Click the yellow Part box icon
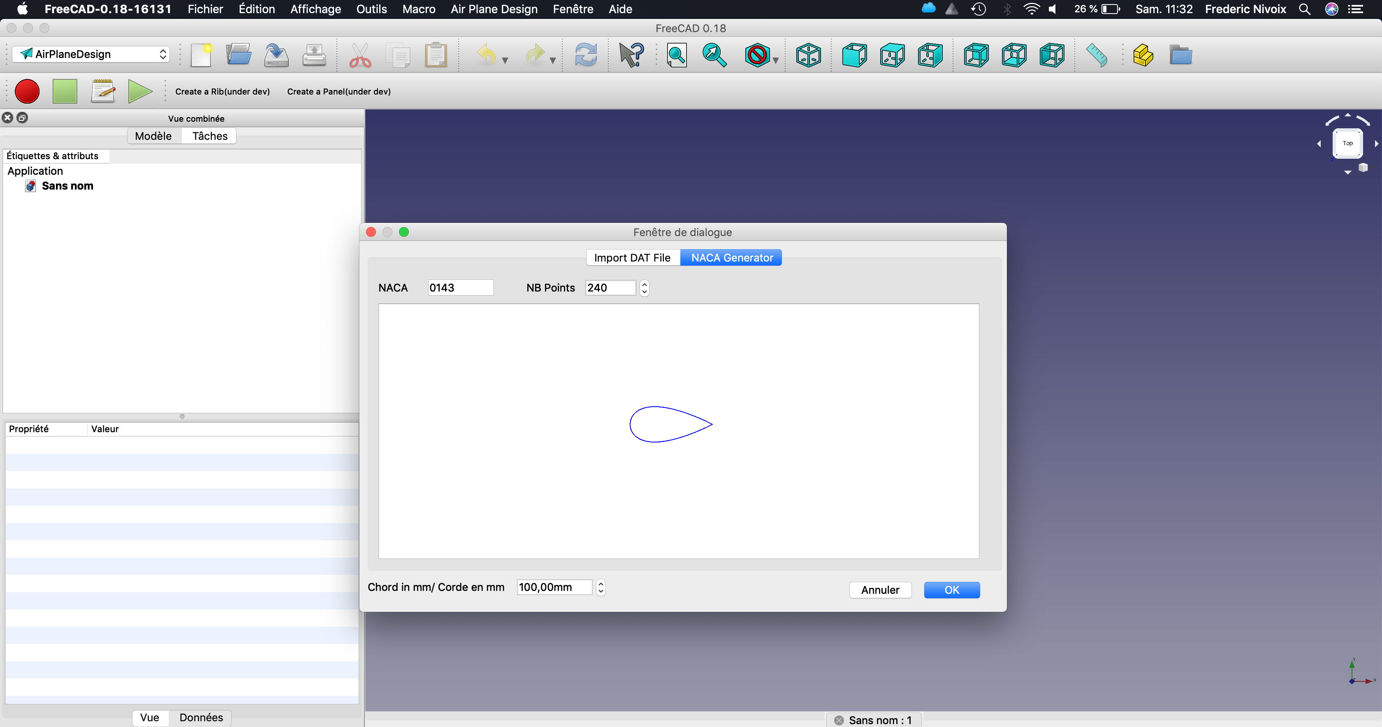The height and width of the screenshot is (727, 1382). click(x=1143, y=55)
